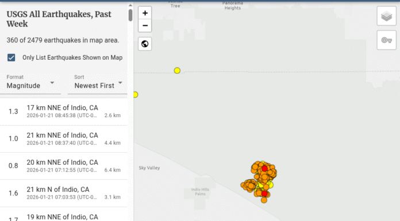The width and height of the screenshot is (400, 221).
Task: Open the map layers panel
Action: coord(386,16)
